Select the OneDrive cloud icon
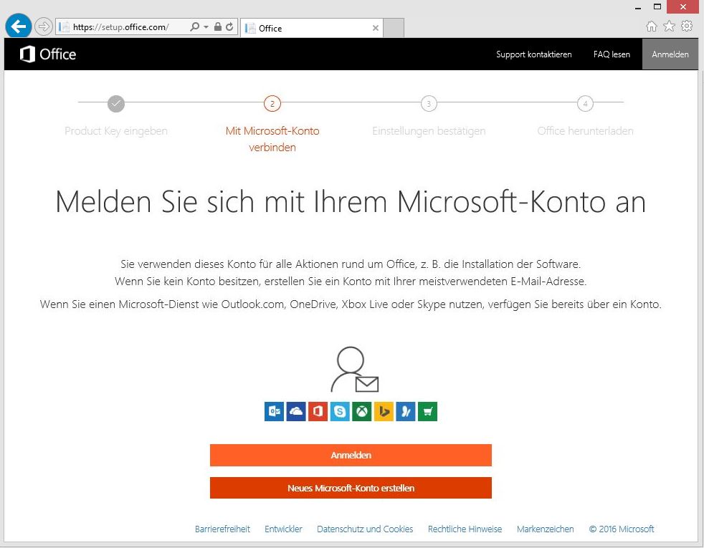 tap(295, 411)
